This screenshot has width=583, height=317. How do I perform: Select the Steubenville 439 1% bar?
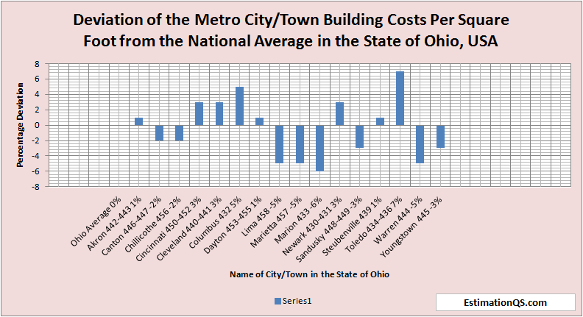[380, 121]
